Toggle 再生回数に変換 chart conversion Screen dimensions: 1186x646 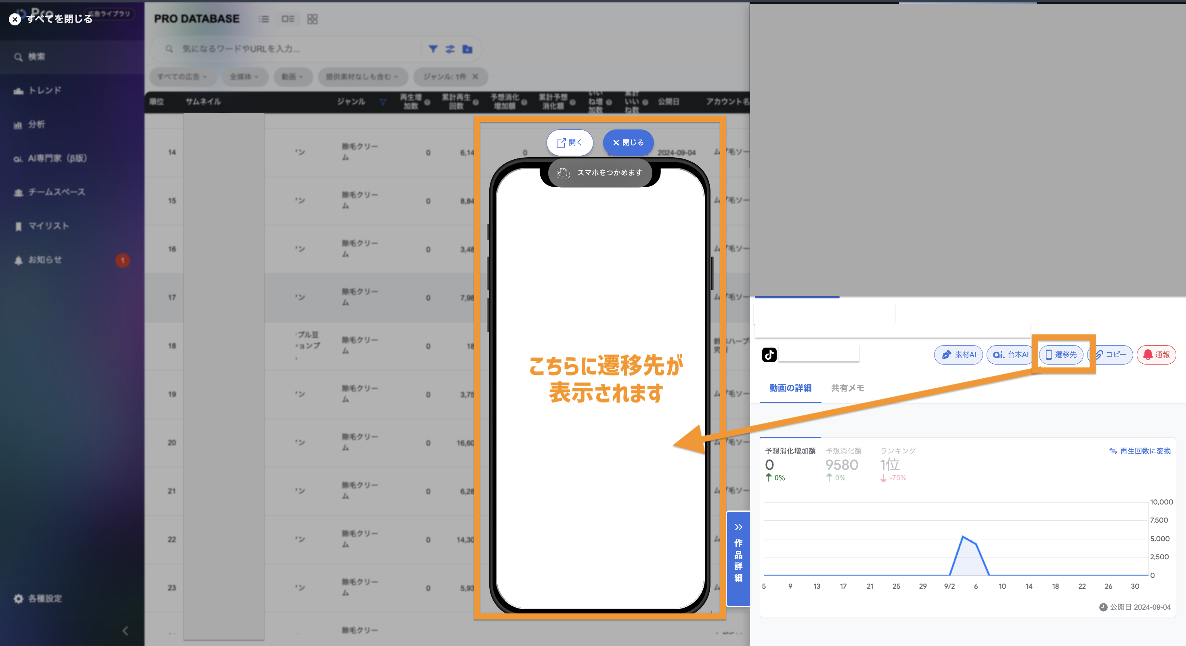tap(1140, 450)
